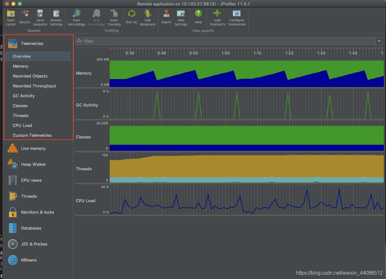Add a Bookmark
Image resolution: width=386 pixels, height=279 pixels.
coord(147,18)
